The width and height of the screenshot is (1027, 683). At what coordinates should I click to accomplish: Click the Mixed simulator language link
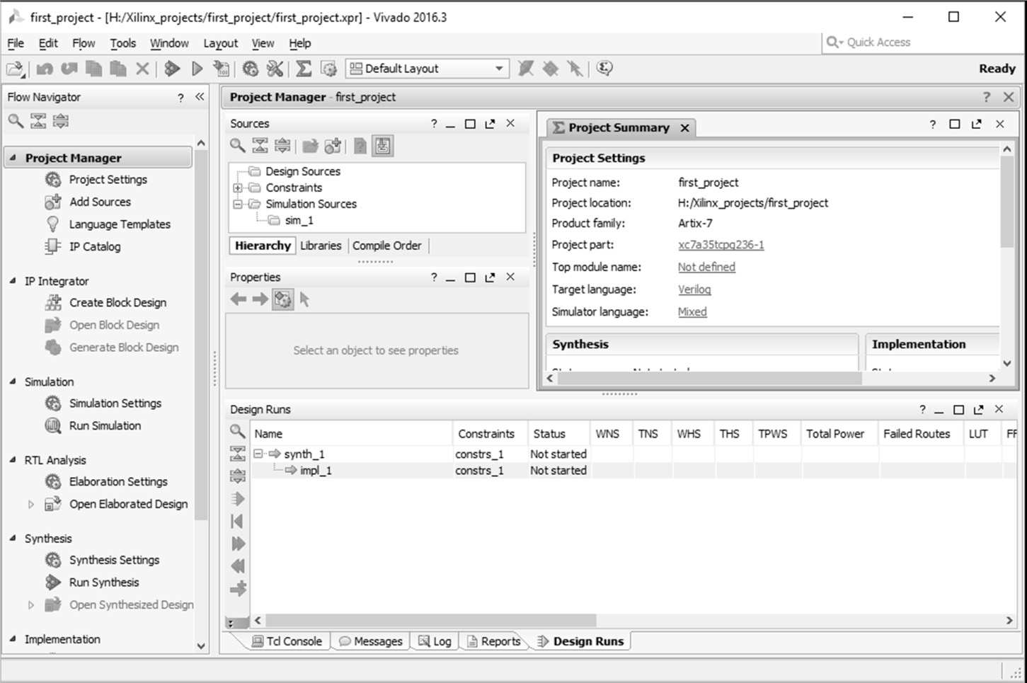click(692, 312)
